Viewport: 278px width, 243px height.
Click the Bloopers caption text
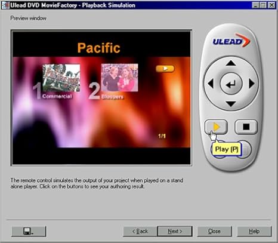[x=112, y=97]
